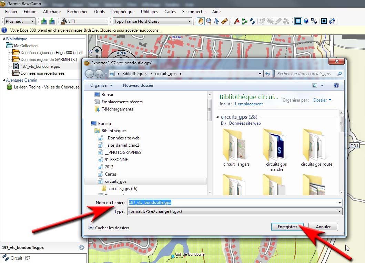Collapse the circuits_gps (28) group
Viewport: 365px width, 263px height.
tap(217, 117)
